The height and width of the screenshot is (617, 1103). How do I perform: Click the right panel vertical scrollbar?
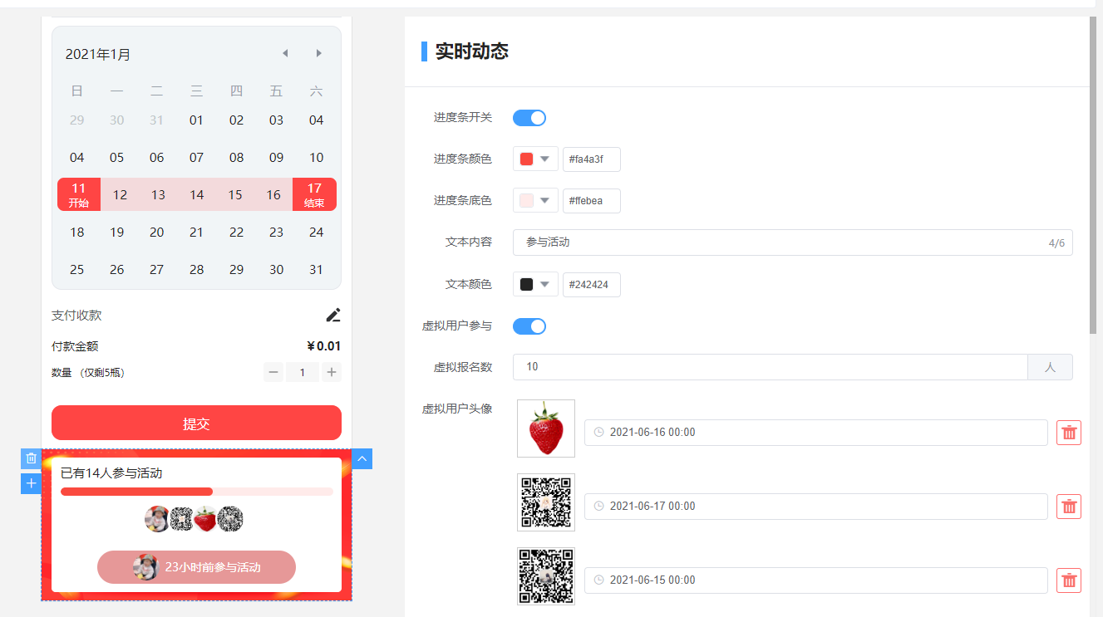coord(1093,174)
